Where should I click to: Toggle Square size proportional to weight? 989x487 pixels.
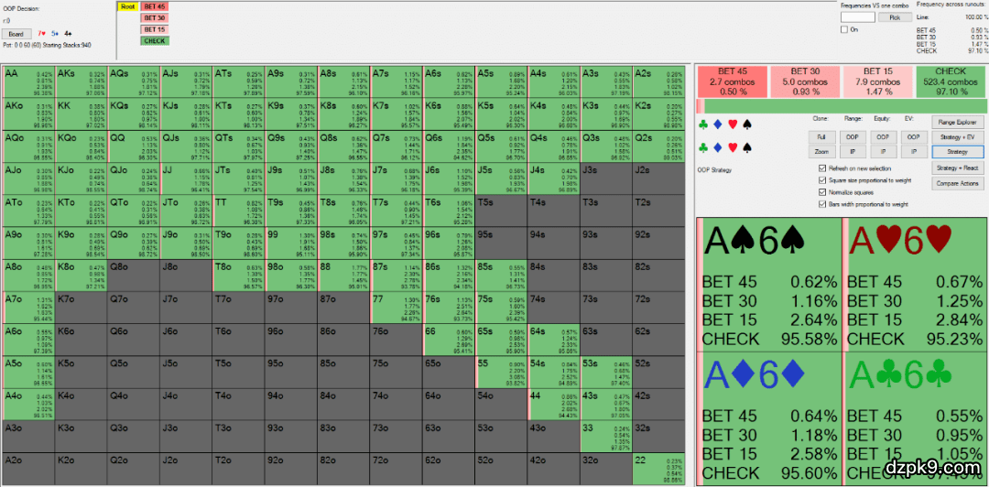point(821,180)
